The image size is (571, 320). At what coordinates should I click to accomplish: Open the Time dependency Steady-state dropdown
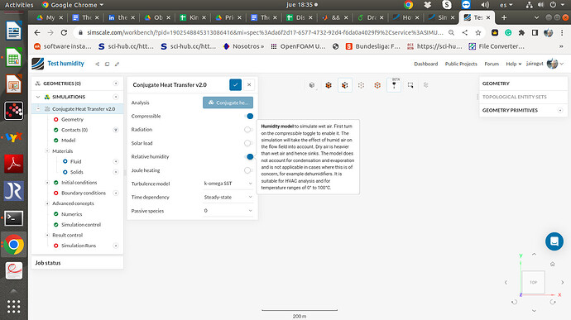click(228, 197)
